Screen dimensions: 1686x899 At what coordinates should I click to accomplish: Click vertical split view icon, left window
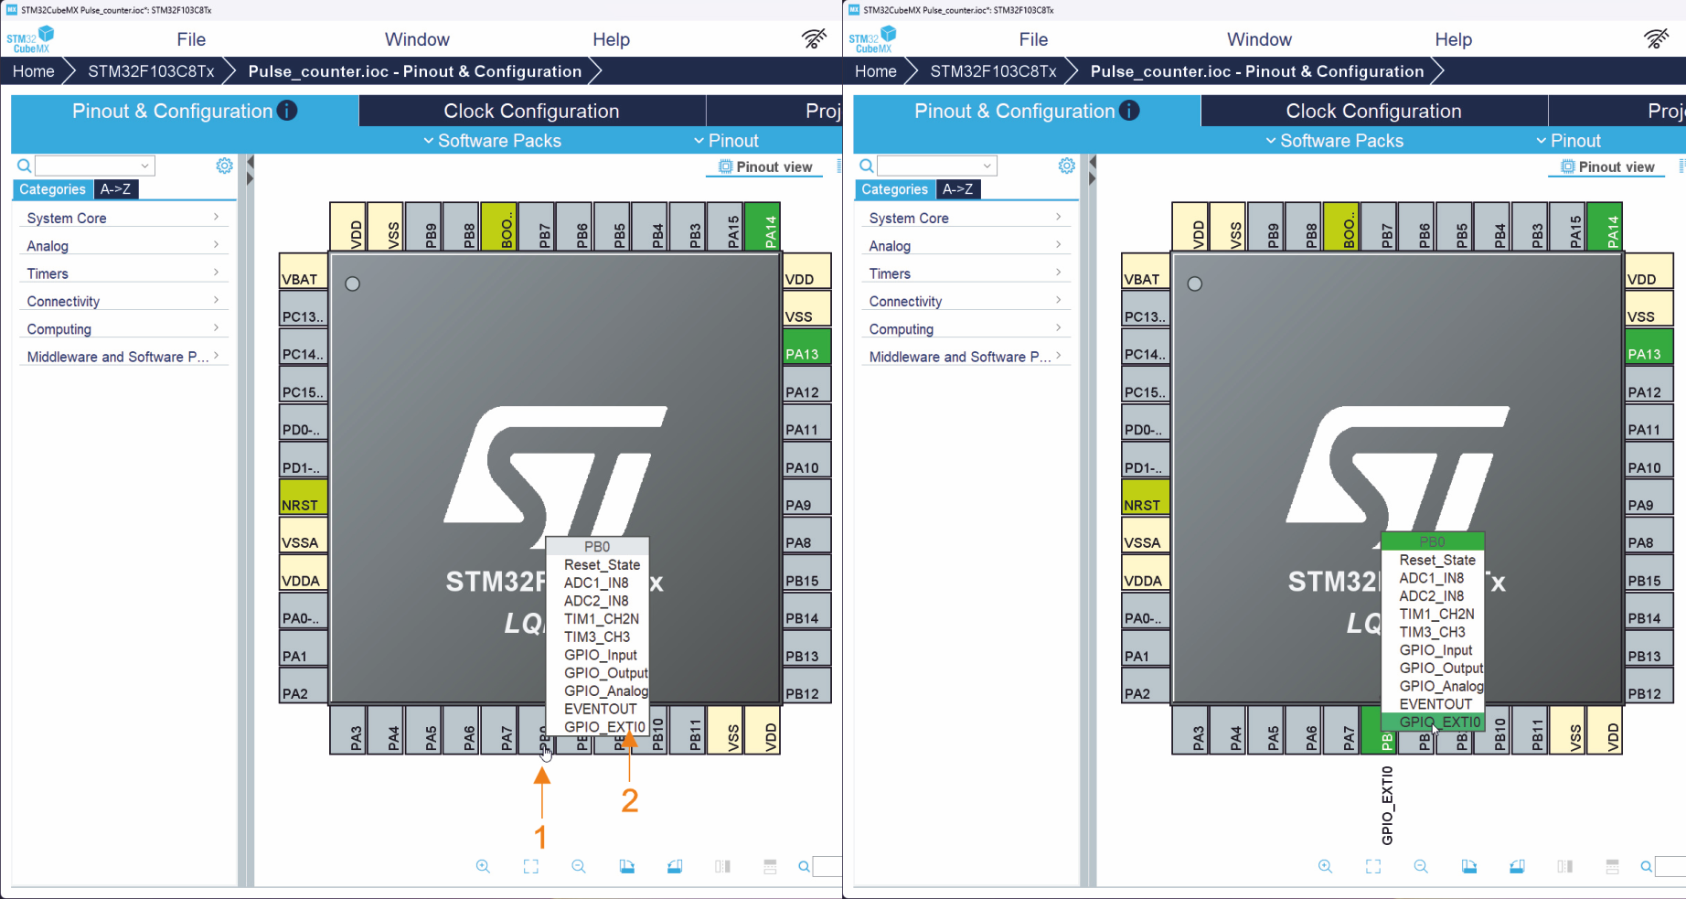point(722,866)
